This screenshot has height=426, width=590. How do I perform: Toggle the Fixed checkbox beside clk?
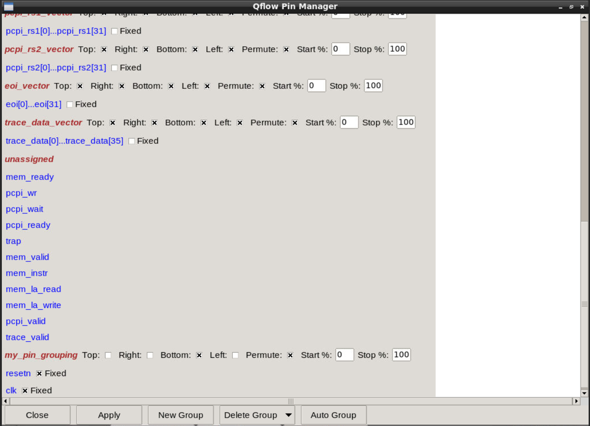(26, 390)
